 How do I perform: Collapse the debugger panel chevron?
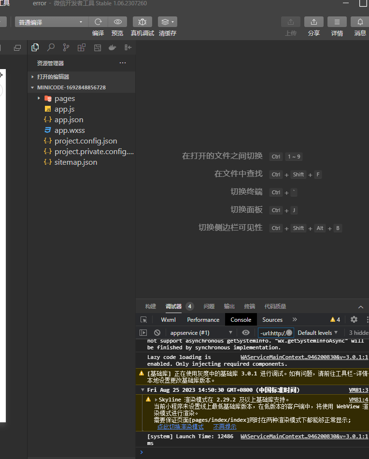(361, 307)
